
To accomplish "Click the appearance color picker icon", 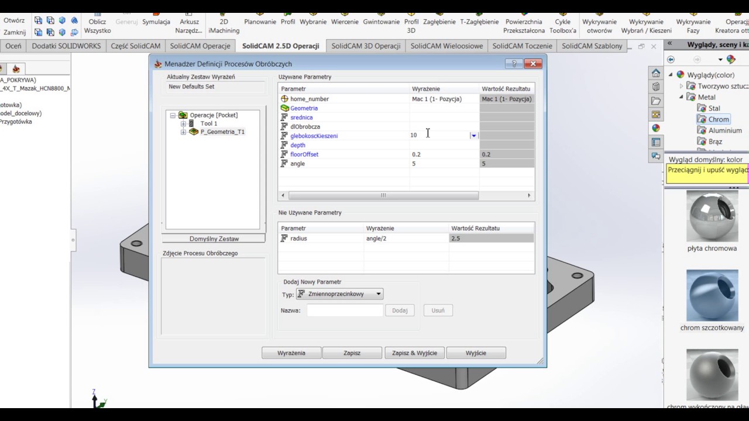I will pos(731,59).
